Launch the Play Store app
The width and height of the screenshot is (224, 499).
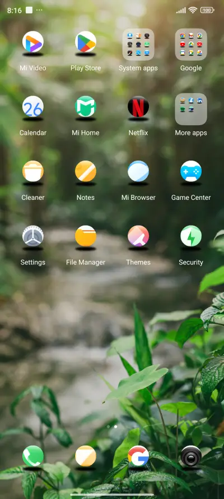point(85,42)
